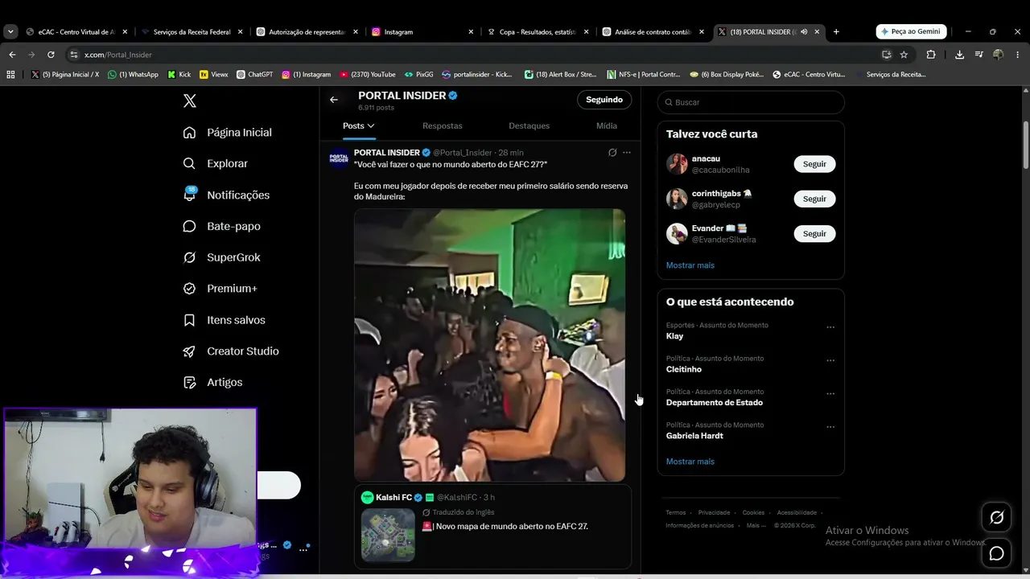1030x579 pixels.
Task: Expand the footer Mais menu
Action: pyautogui.click(x=756, y=526)
